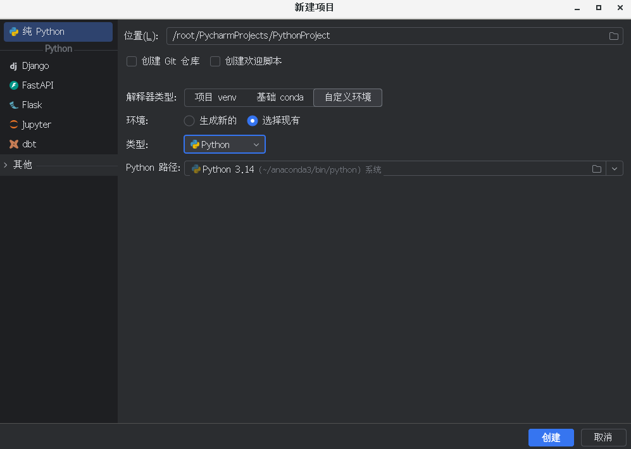Select the 生成新的 radio button
The width and height of the screenshot is (631, 449).
189,121
